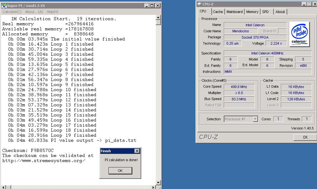317x189 pixels.
Task: Click the Loop 19 finished line
Action: click(52, 135)
